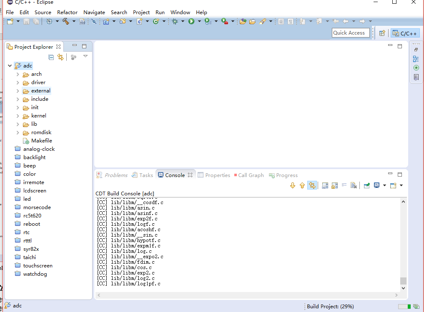
Task: Click the hammer Build icon in toolbar
Action: 65,21
